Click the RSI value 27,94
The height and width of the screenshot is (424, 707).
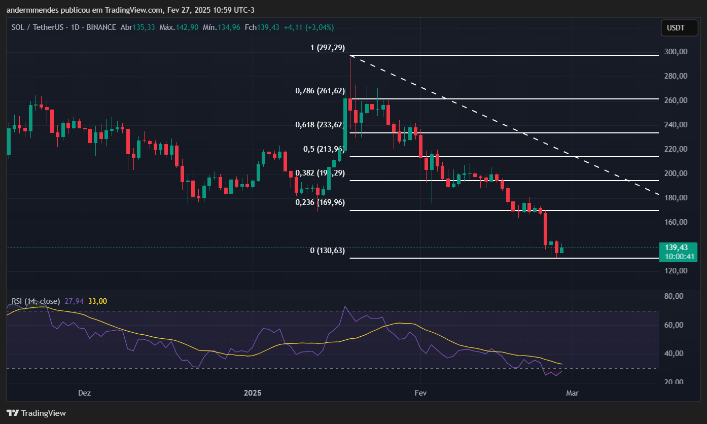pyautogui.click(x=74, y=301)
